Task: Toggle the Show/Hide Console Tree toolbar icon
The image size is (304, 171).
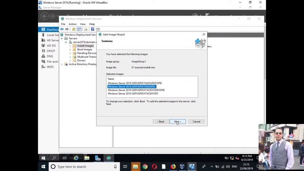Action: [x=79, y=29]
